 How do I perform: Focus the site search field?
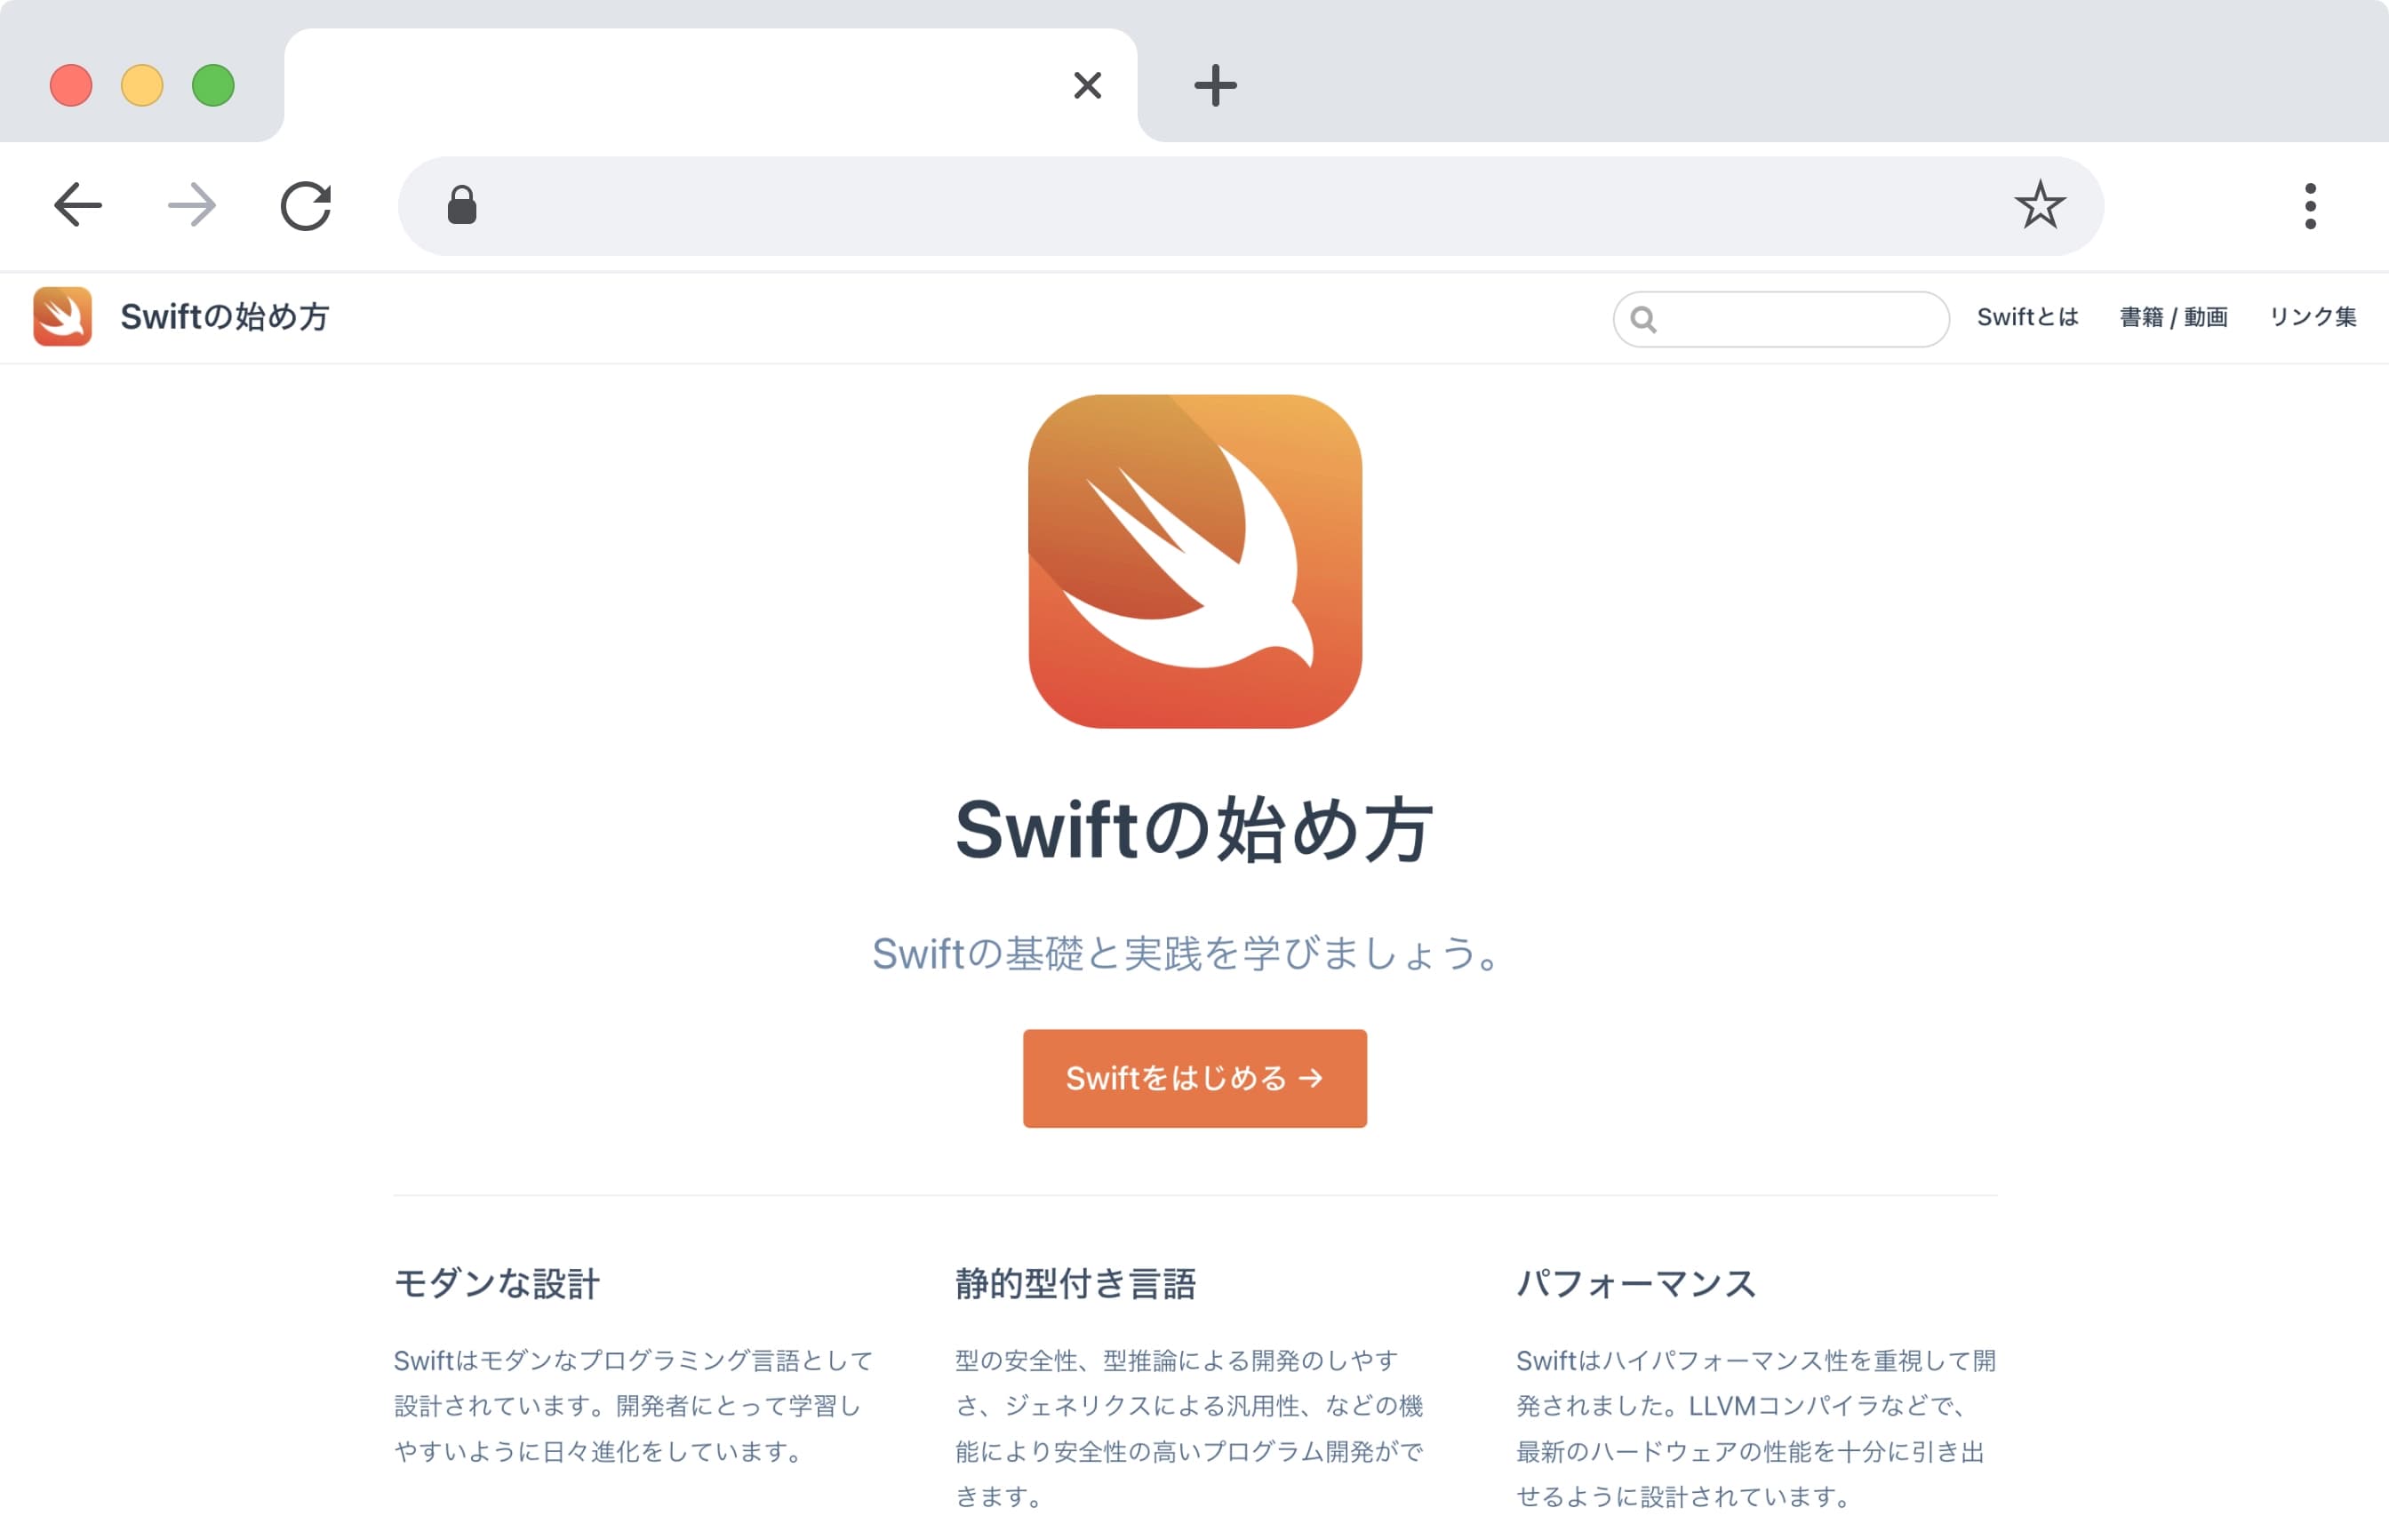1781,319
